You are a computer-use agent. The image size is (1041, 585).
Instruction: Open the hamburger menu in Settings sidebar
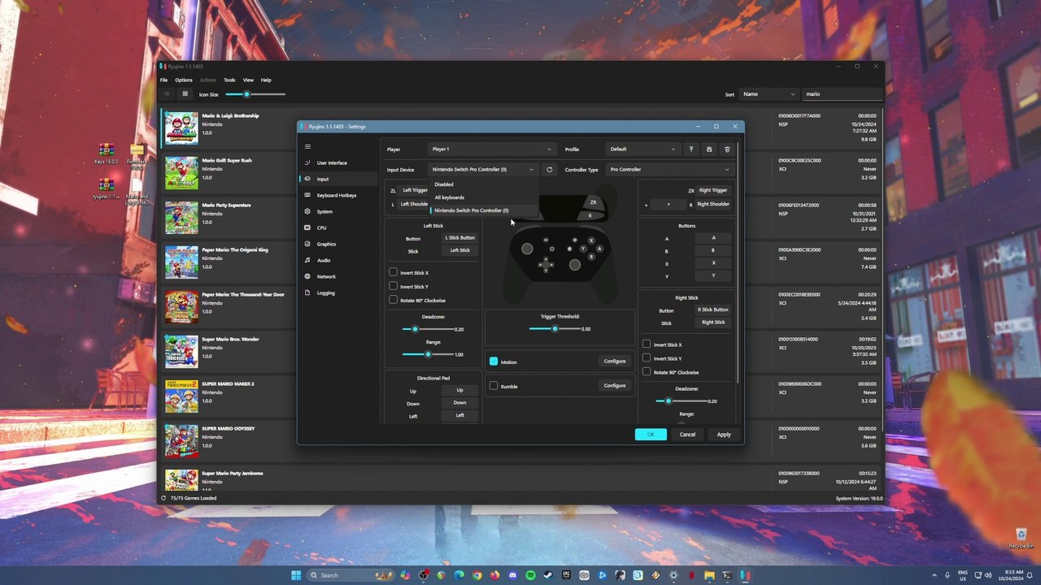[x=307, y=146]
